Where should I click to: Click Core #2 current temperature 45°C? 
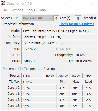39,100
